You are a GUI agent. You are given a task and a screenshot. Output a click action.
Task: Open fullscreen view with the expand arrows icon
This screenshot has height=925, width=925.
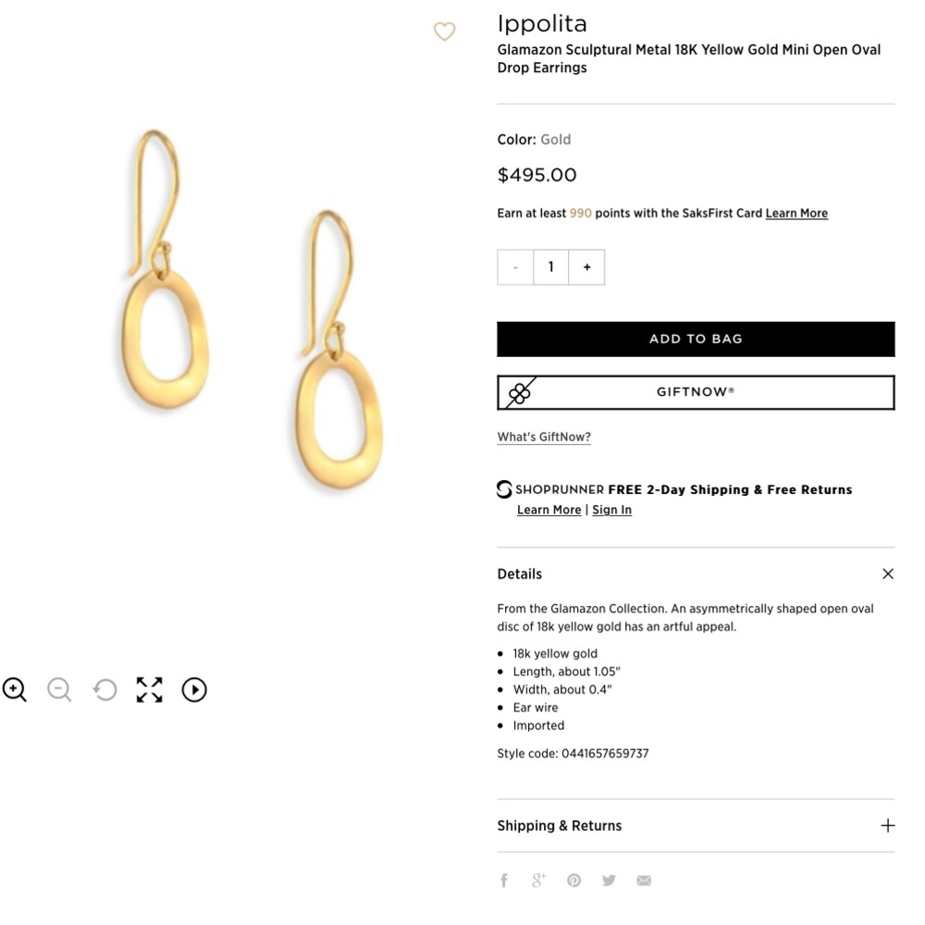coord(149,689)
